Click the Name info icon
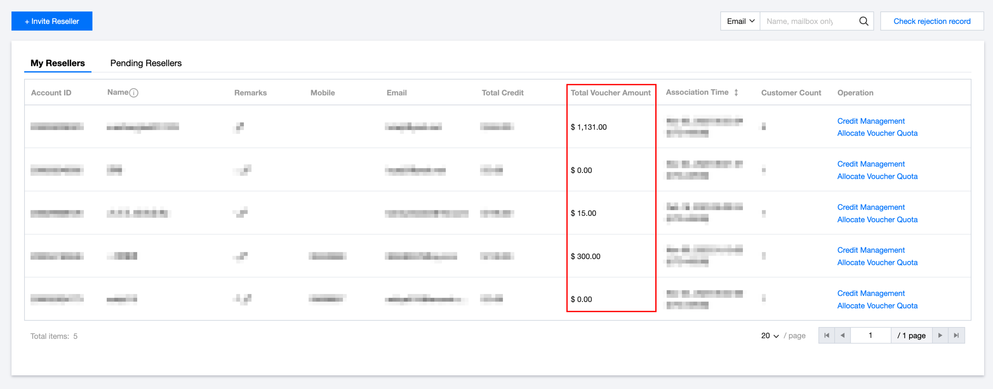Image resolution: width=993 pixels, height=389 pixels. coord(134,93)
